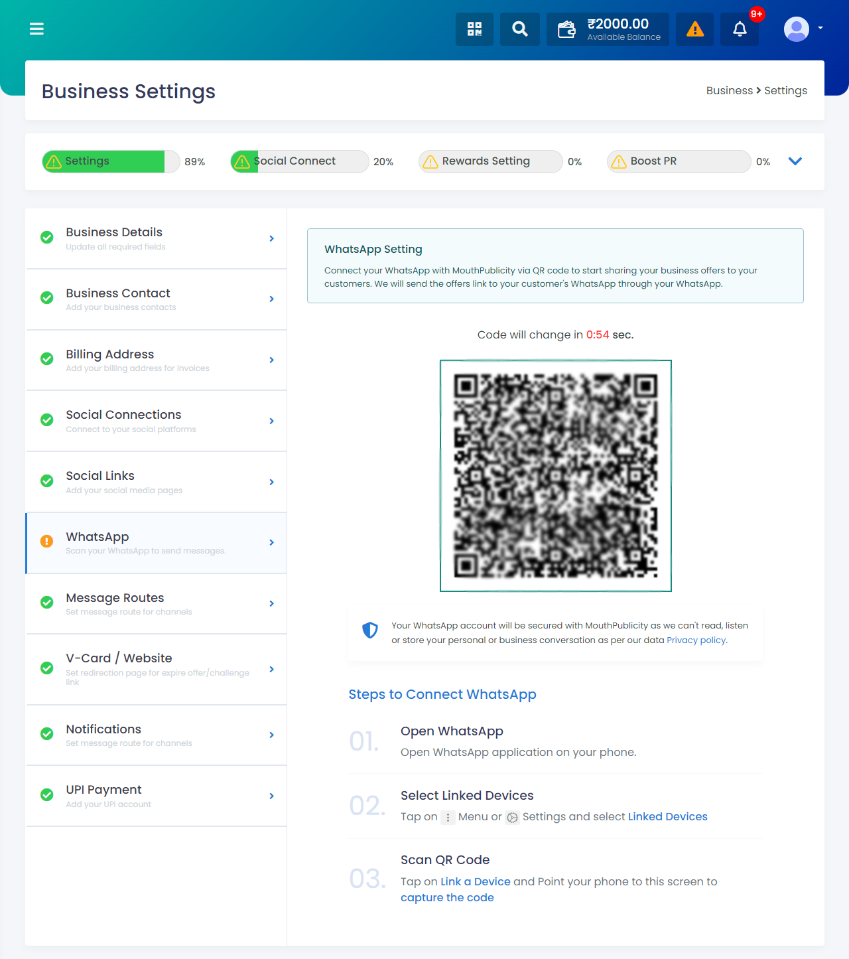This screenshot has width=849, height=959.
Task: Open the Business Contact section
Action: click(x=157, y=299)
